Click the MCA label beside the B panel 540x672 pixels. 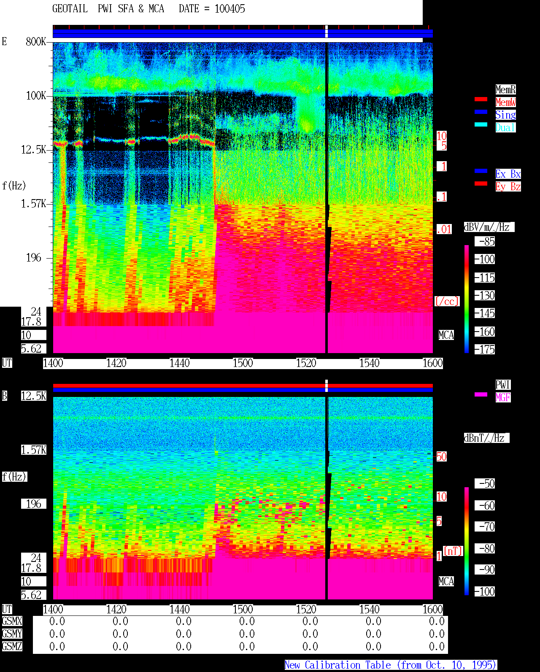[x=446, y=581]
